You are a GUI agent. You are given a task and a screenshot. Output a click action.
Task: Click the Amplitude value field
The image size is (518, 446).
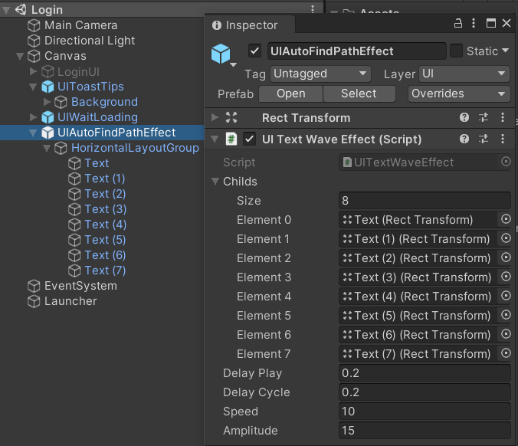tap(424, 431)
